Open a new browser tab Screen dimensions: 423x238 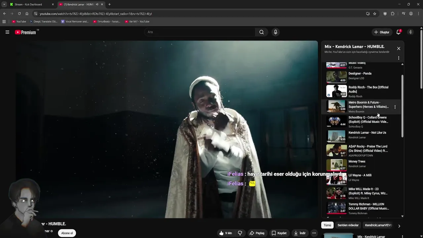[x=109, y=4]
